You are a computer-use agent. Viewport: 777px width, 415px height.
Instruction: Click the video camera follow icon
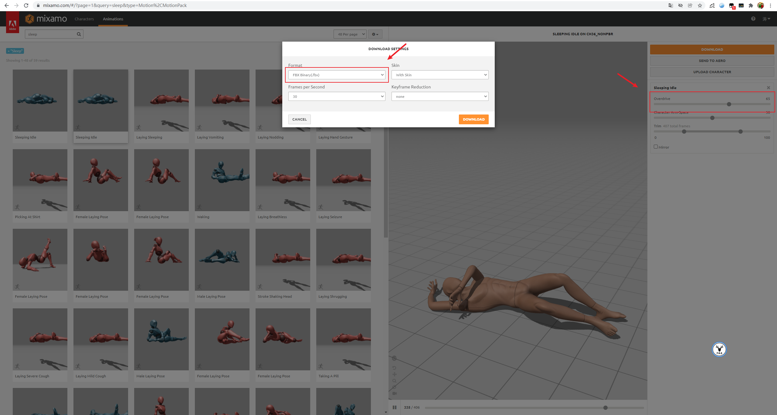(394, 393)
